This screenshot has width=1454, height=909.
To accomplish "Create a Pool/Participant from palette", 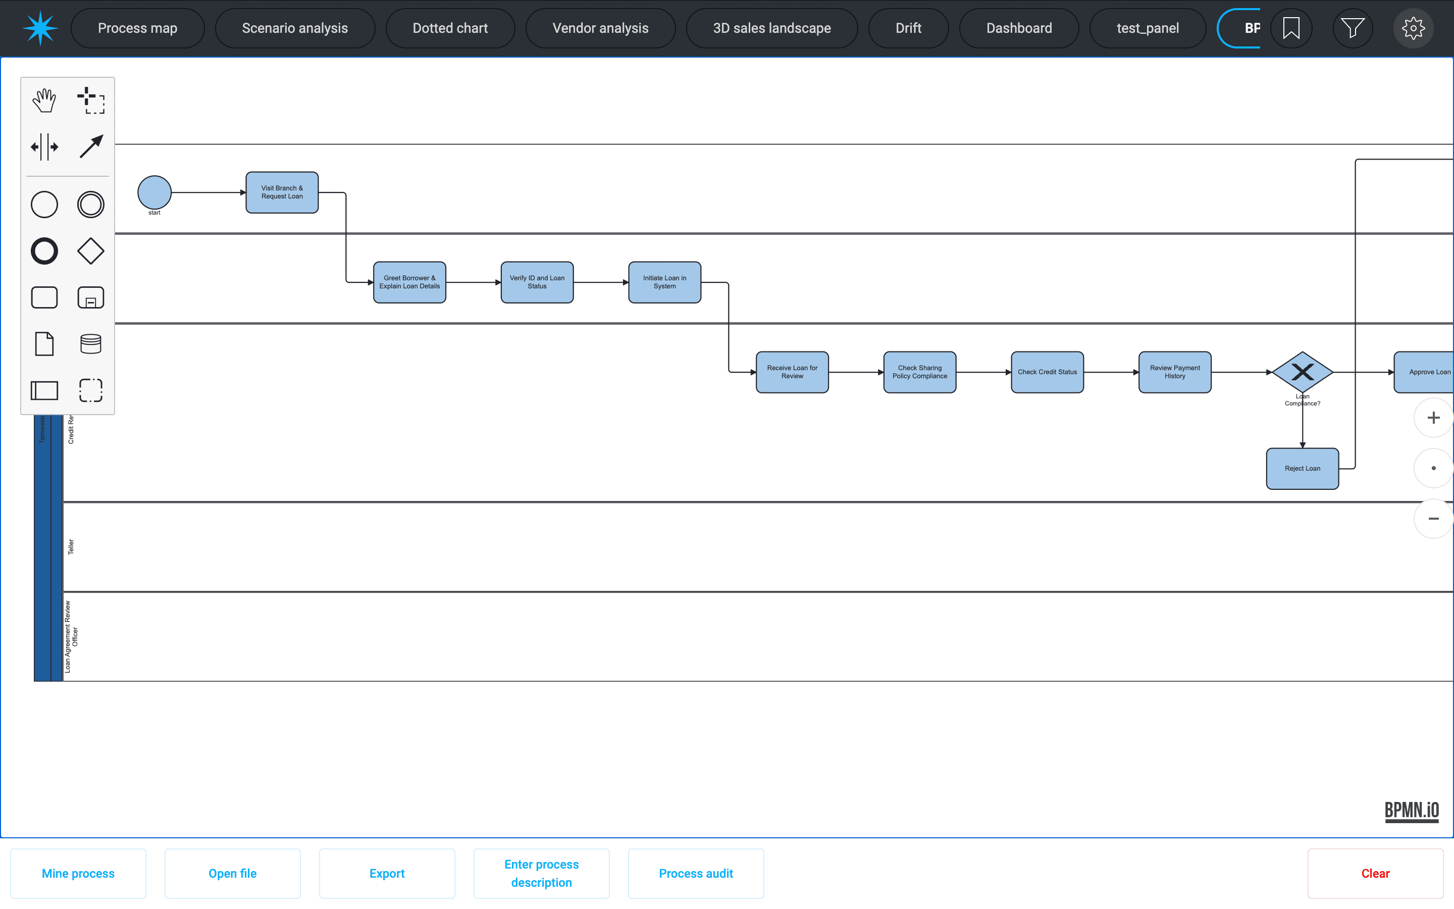I will [x=44, y=390].
